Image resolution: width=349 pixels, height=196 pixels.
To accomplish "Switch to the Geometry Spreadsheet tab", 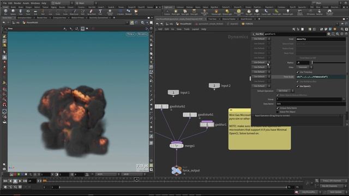I will tap(99, 17).
